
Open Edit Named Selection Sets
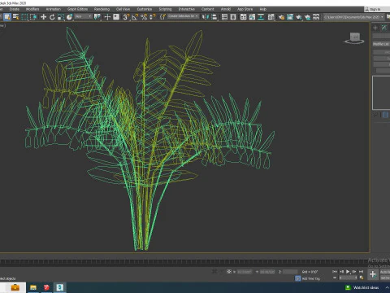162,17
